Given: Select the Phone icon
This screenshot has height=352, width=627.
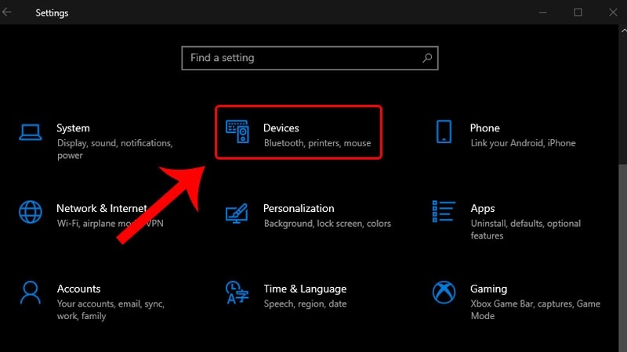Looking at the screenshot, I should [x=444, y=131].
